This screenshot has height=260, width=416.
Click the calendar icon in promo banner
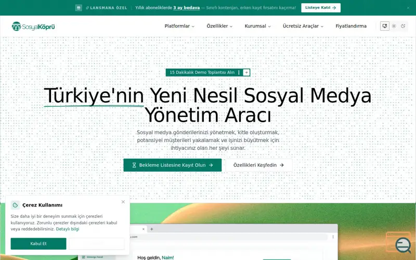click(x=79, y=8)
